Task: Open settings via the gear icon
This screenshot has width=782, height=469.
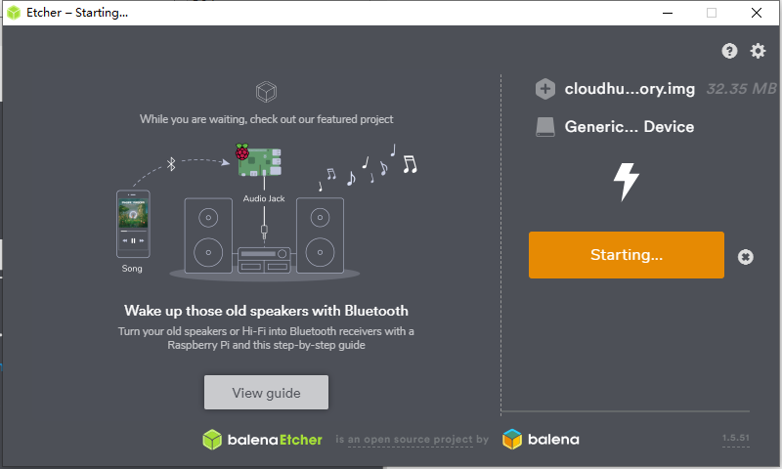Action: (759, 51)
